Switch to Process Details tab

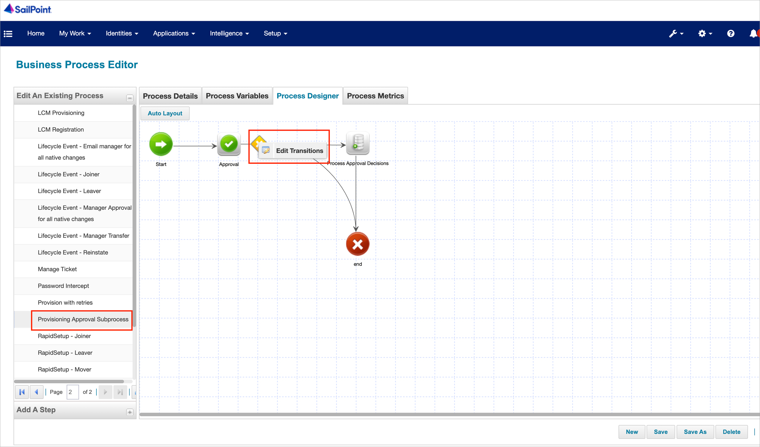(x=170, y=96)
